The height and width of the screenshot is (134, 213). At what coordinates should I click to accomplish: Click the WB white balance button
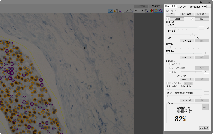(202, 19)
